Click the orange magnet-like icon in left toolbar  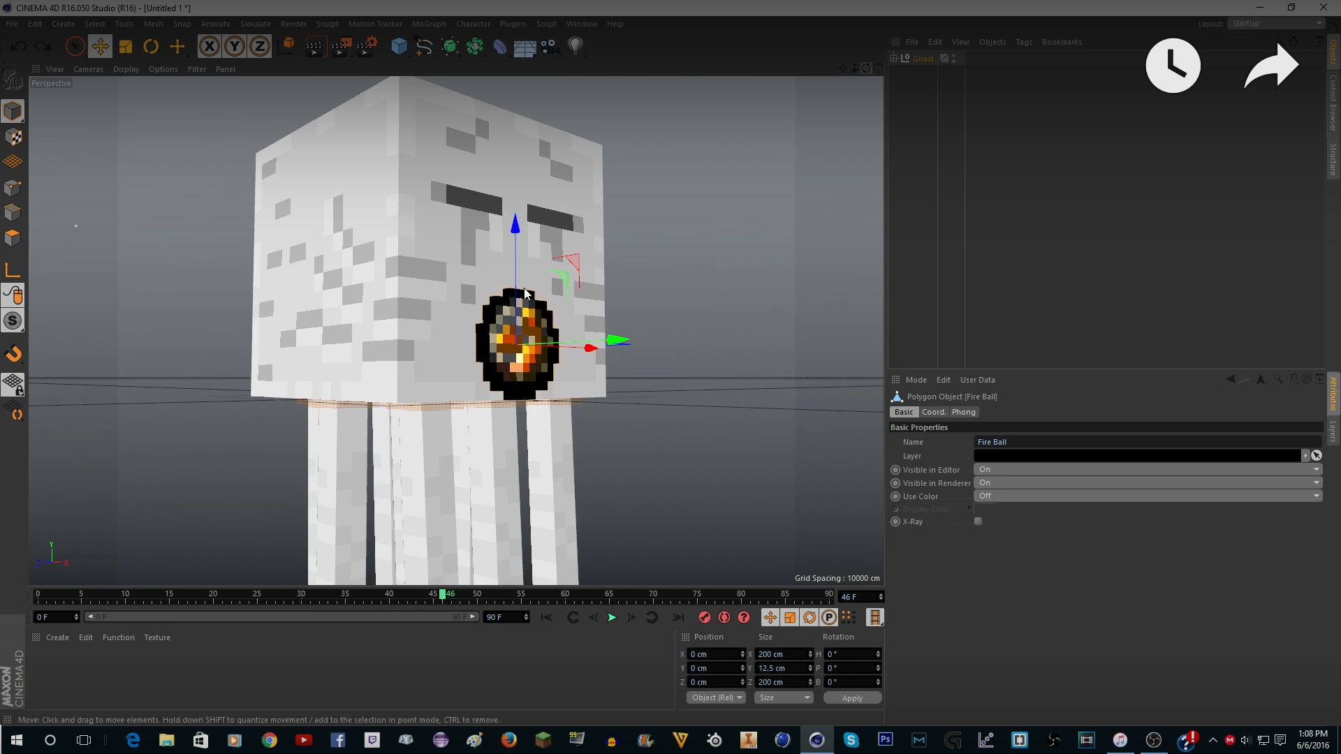click(13, 354)
